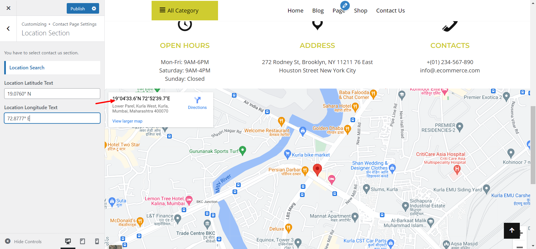Click the blue pencil edit shortcut icon
536x249 pixels.
[345, 5]
